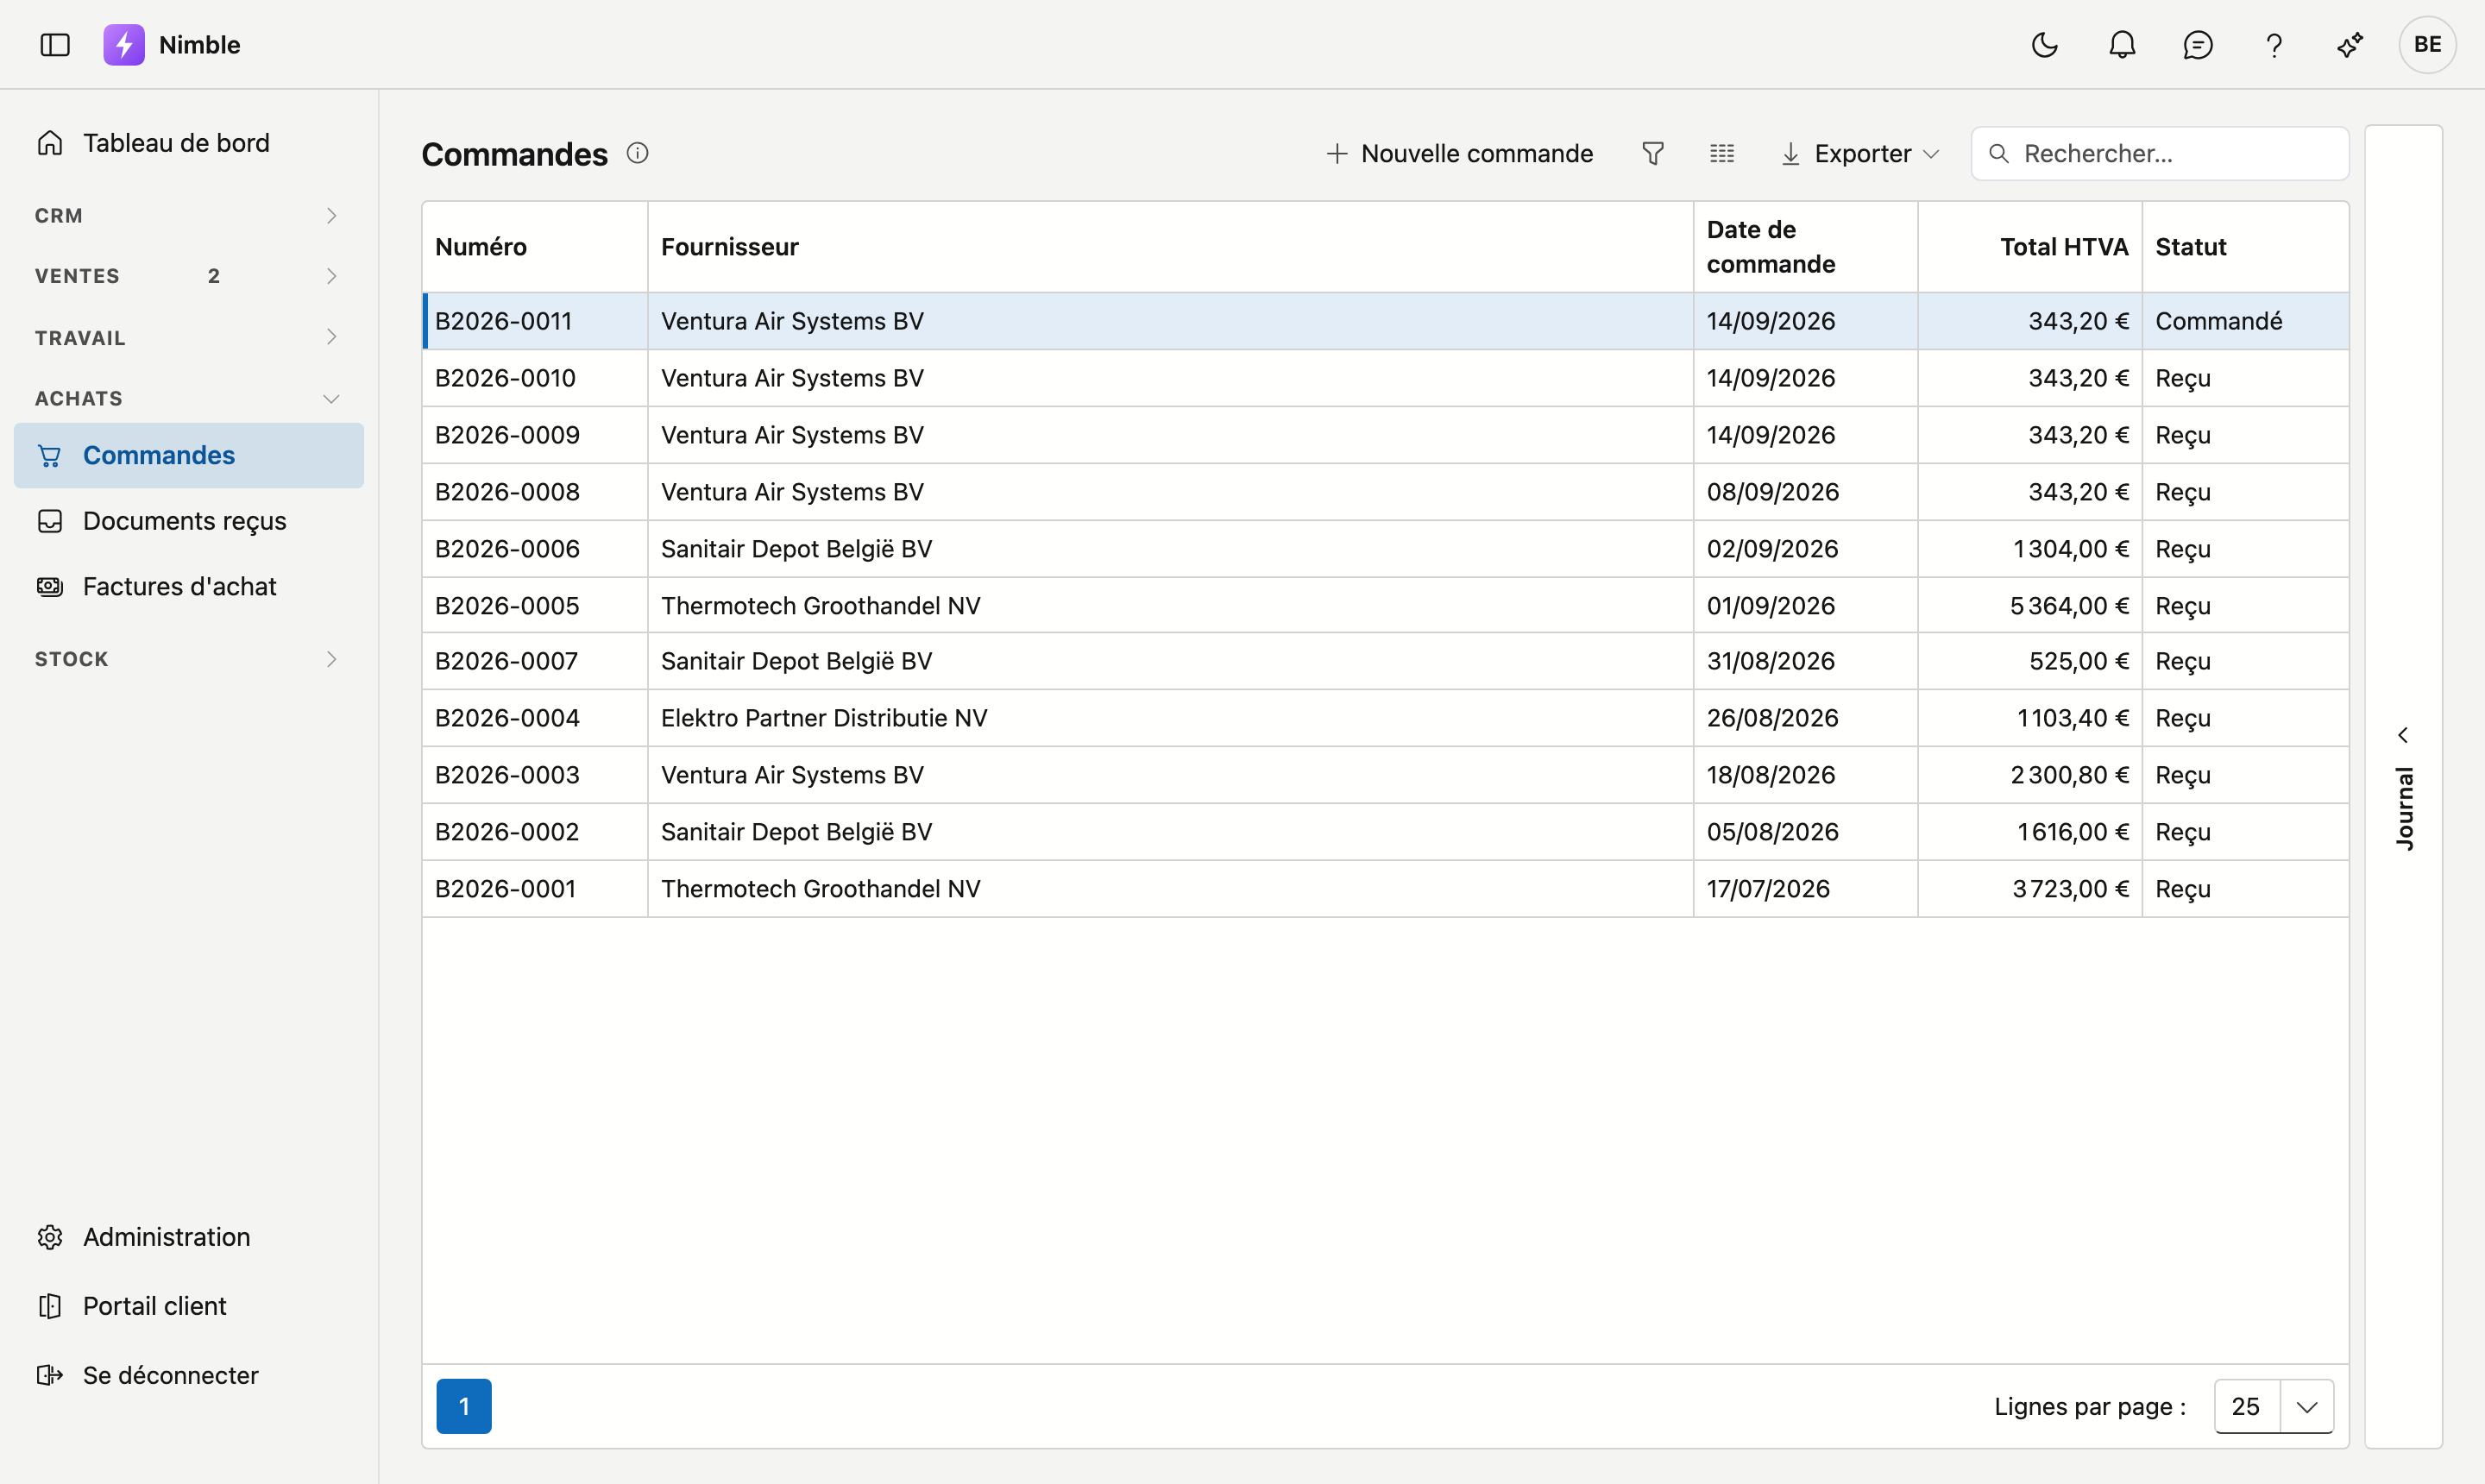Open Administration settings

[x=189, y=1237]
